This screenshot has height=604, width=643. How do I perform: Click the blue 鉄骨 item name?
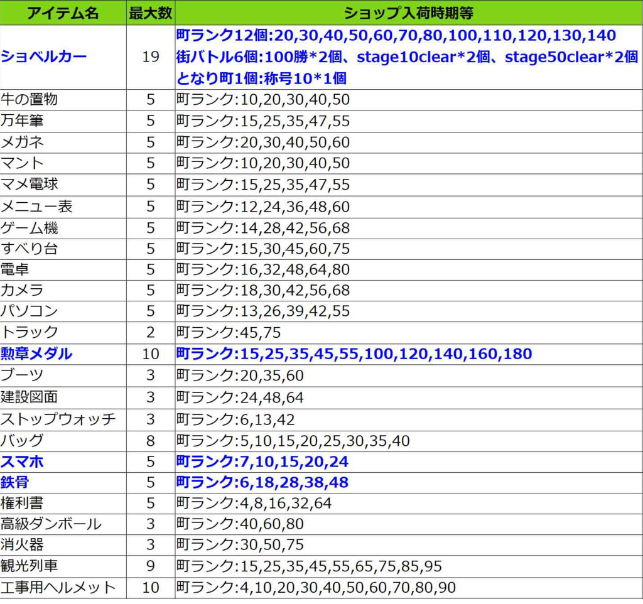pyautogui.click(x=15, y=483)
